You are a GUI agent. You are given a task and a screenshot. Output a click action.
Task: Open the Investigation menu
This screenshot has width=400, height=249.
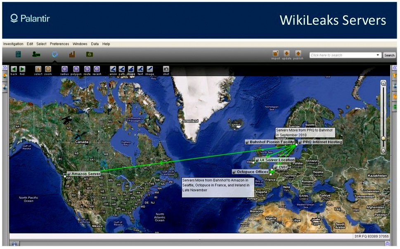[13, 44]
